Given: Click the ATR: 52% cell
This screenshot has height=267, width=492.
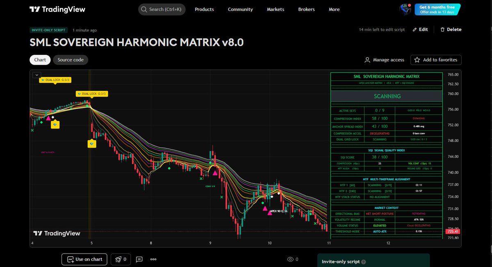Looking at the screenshot, I should click(x=419, y=220).
